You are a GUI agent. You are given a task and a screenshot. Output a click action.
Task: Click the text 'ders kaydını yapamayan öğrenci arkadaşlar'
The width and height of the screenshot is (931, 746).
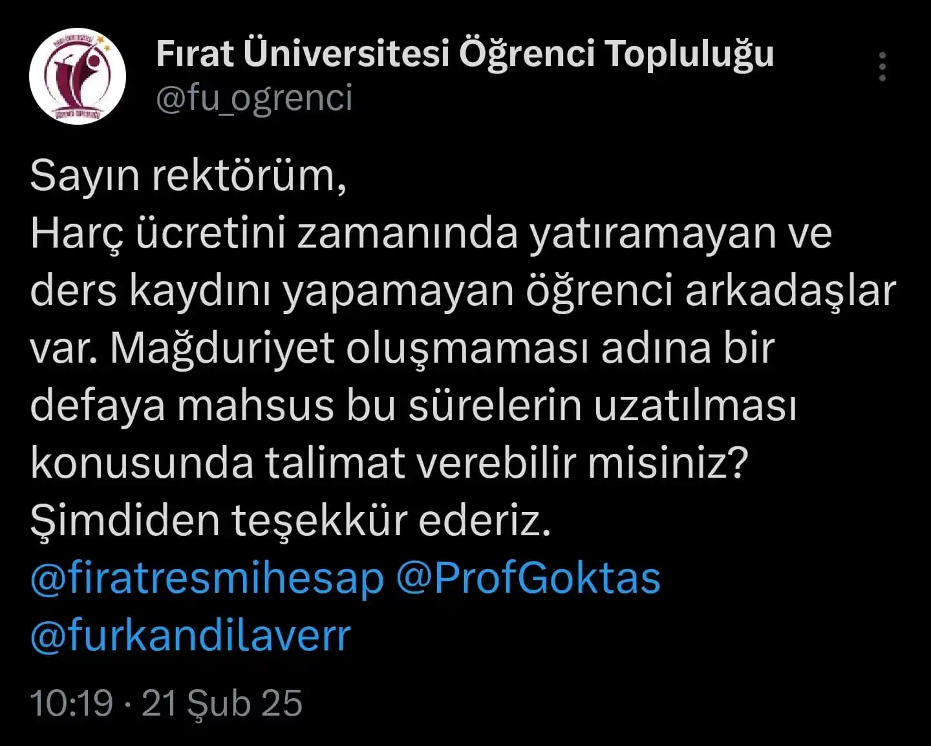(463, 292)
